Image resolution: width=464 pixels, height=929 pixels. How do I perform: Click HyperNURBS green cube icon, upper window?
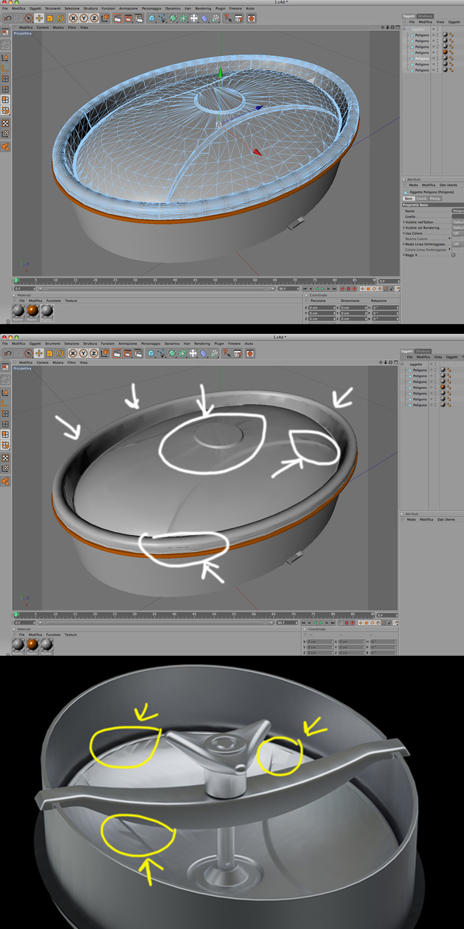[x=173, y=18]
